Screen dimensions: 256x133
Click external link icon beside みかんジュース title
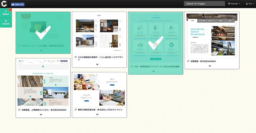(x=19, y=46)
